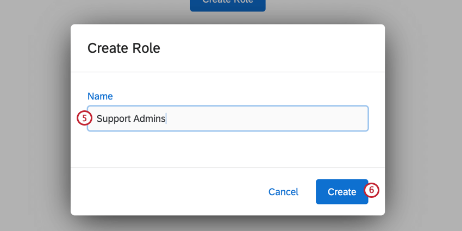Click the dimmed backdrop right of the dialog

click(x=423, y=120)
